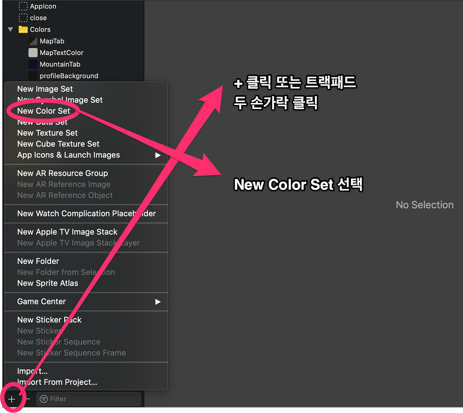The height and width of the screenshot is (413, 463).
Task: Select the AppIcon asset thumbnail icon
Action: [x=23, y=6]
